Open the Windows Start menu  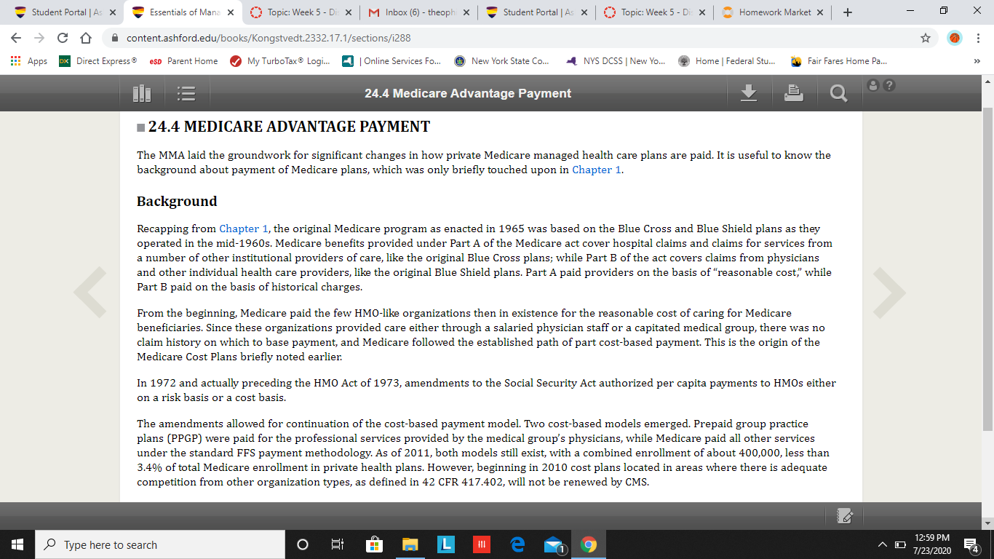(x=17, y=544)
